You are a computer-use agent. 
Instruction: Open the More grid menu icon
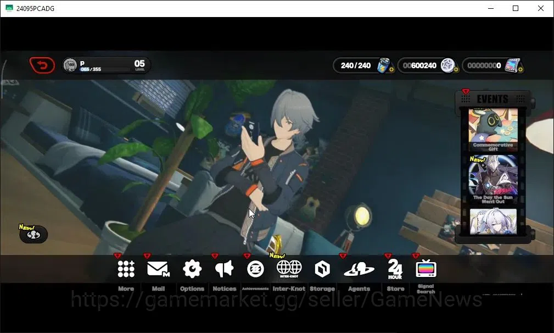(x=126, y=269)
